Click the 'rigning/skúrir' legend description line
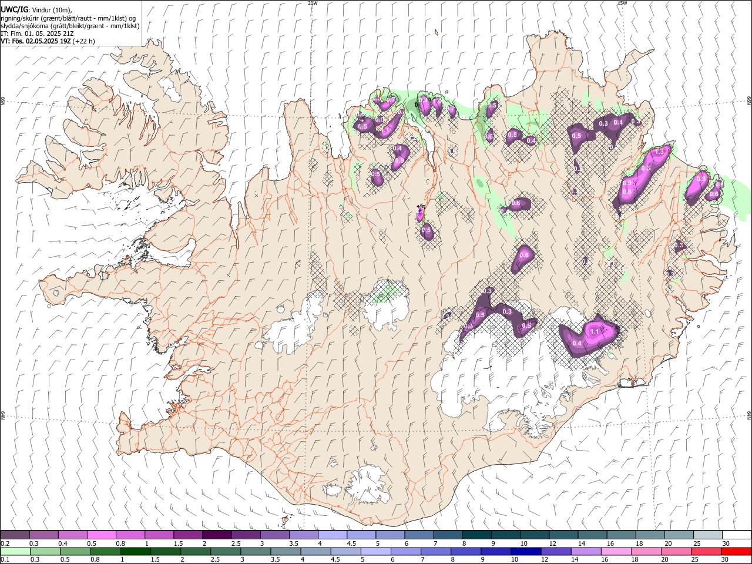The height and width of the screenshot is (564, 752). click(x=68, y=18)
